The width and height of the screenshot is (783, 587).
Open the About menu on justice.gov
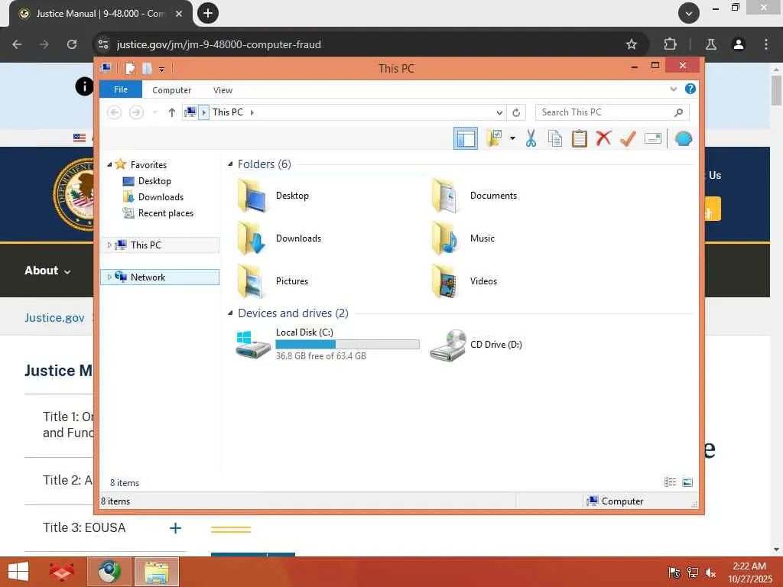coord(47,271)
